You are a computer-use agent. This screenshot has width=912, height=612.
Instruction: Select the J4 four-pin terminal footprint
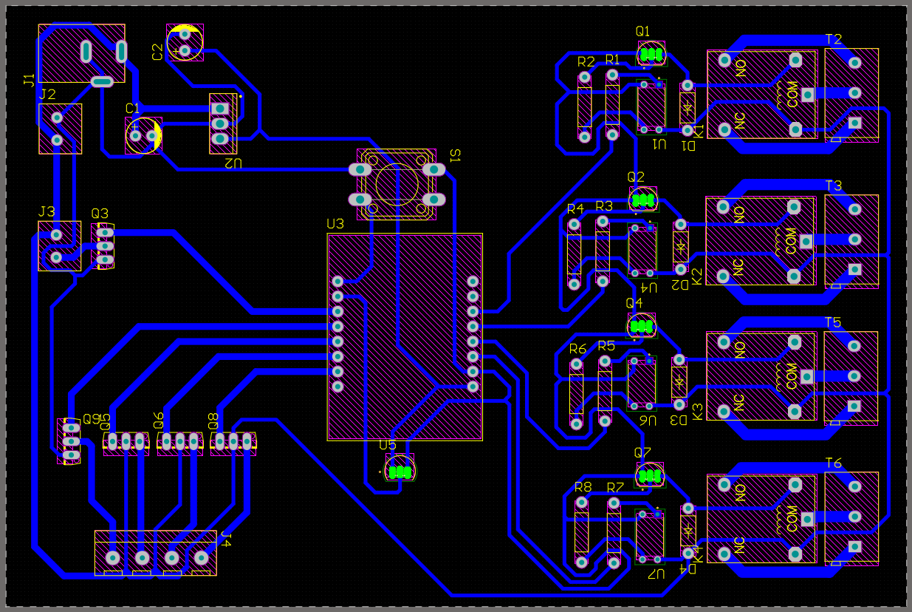[x=156, y=553]
